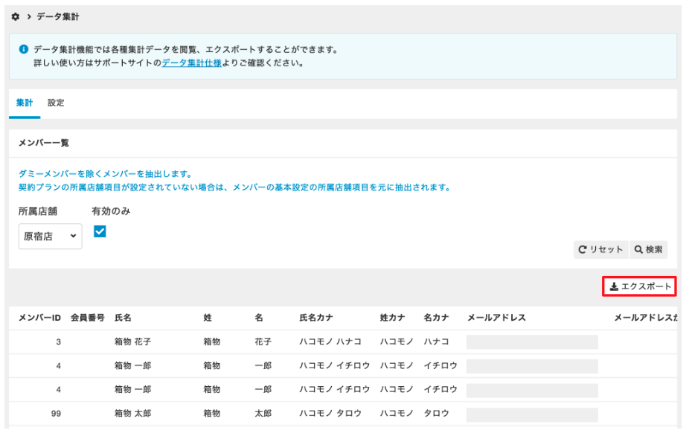This screenshot has width=686, height=433.
Task: Select the row for 箱物 太郎
Action: (343, 414)
